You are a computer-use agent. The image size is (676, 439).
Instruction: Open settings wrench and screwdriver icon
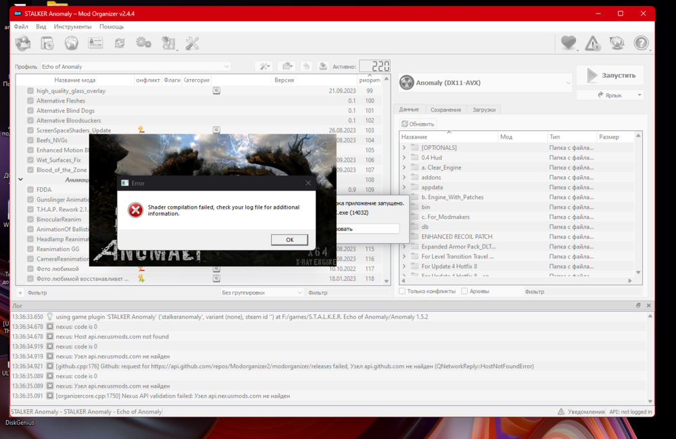tap(192, 44)
